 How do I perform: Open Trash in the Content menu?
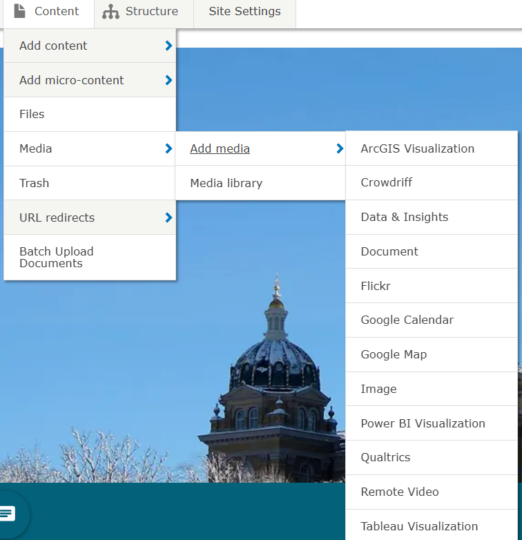(x=34, y=183)
